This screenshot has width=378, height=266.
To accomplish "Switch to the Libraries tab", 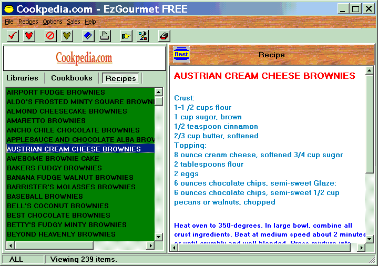I will coord(22,78).
